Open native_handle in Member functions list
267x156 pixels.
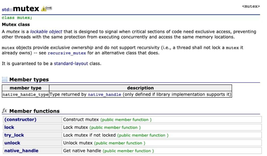point(22,151)
